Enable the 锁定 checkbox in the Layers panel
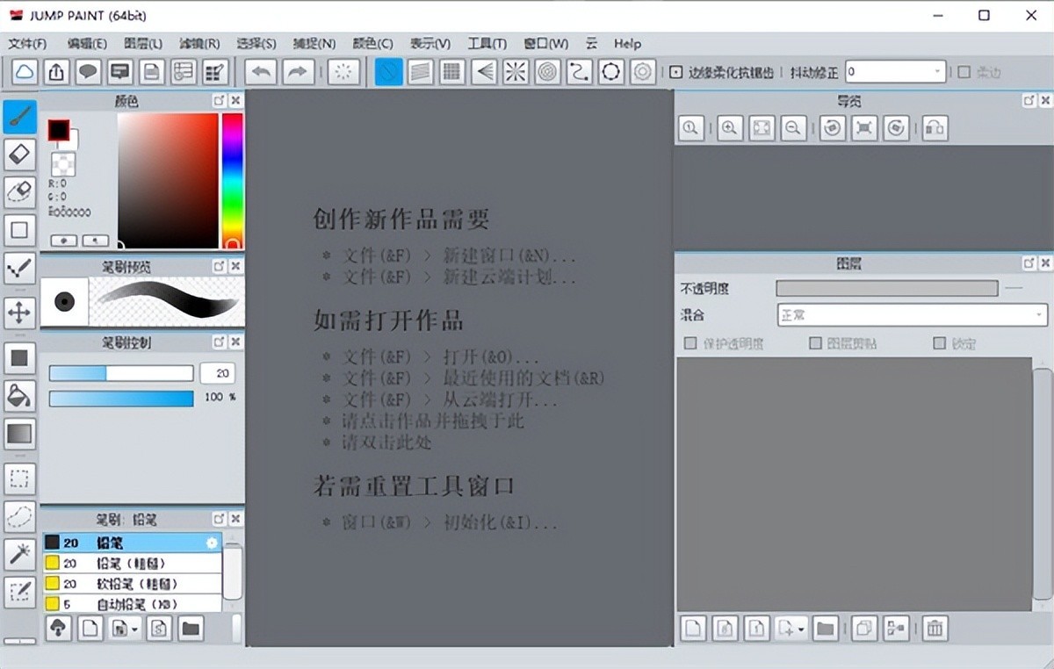This screenshot has width=1054, height=669. click(939, 343)
